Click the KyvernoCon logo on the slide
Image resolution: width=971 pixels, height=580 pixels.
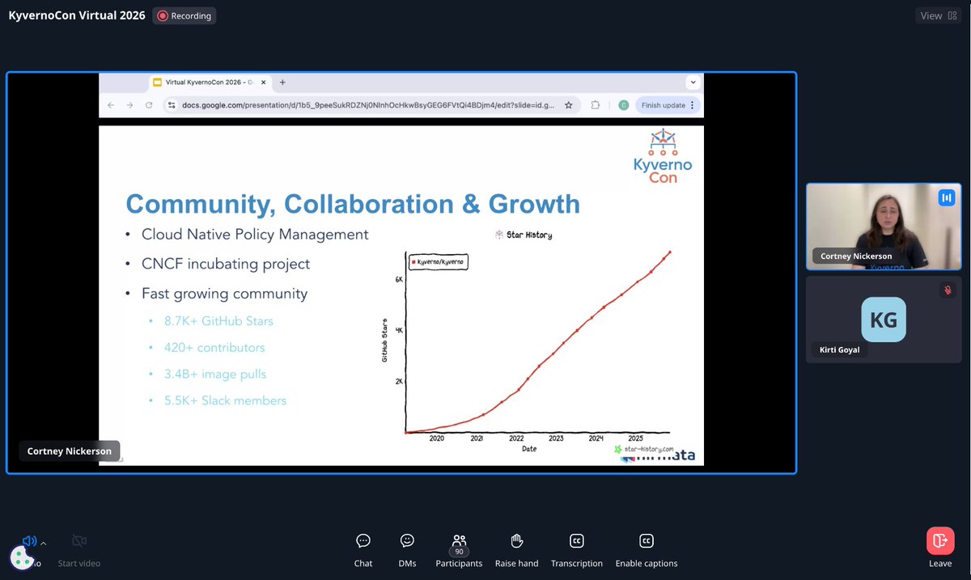[663, 155]
